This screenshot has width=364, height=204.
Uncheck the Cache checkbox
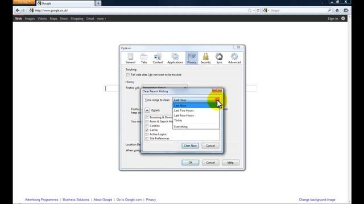coord(147,130)
